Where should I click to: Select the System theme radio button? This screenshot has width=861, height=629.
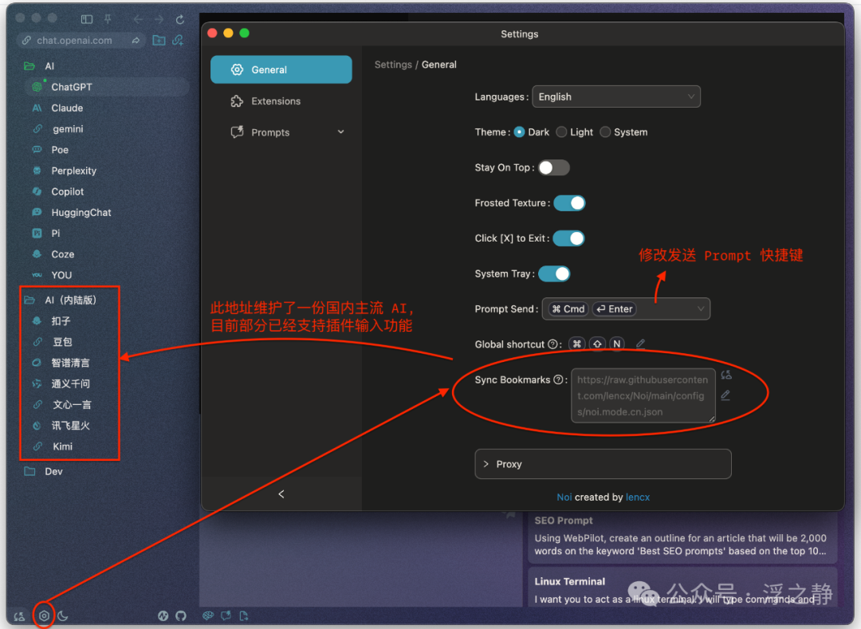605,132
